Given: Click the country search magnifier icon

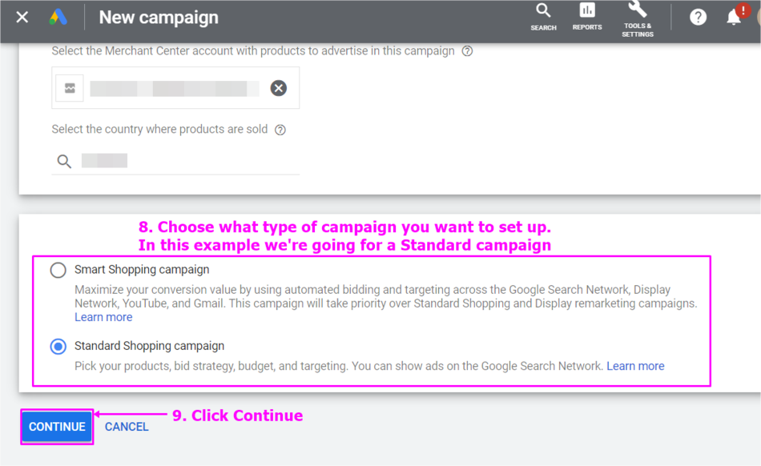Looking at the screenshot, I should [x=64, y=161].
